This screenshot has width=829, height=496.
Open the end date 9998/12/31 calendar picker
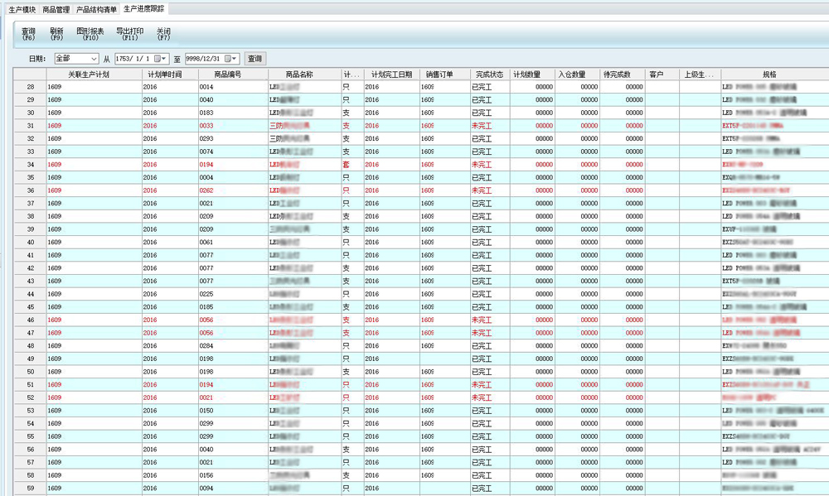coord(231,59)
